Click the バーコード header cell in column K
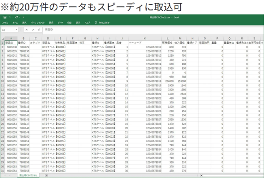The width and height of the screenshot is (265, 180). pyautogui.click(x=145, y=43)
